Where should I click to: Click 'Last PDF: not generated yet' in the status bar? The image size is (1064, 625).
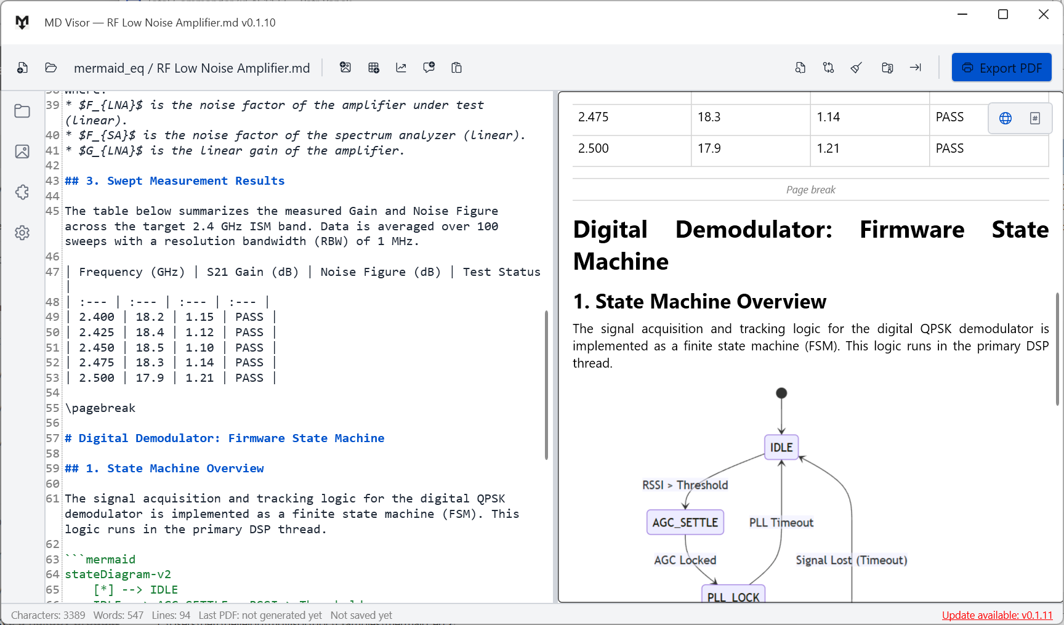(260, 615)
